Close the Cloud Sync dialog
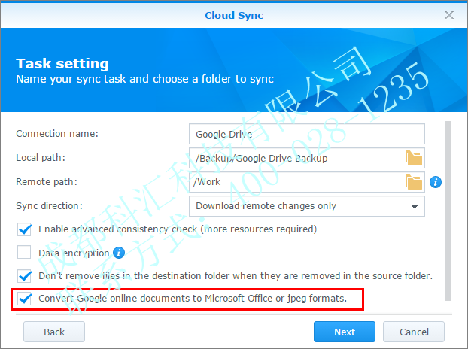Image resolution: width=468 pixels, height=349 pixels. [x=449, y=15]
